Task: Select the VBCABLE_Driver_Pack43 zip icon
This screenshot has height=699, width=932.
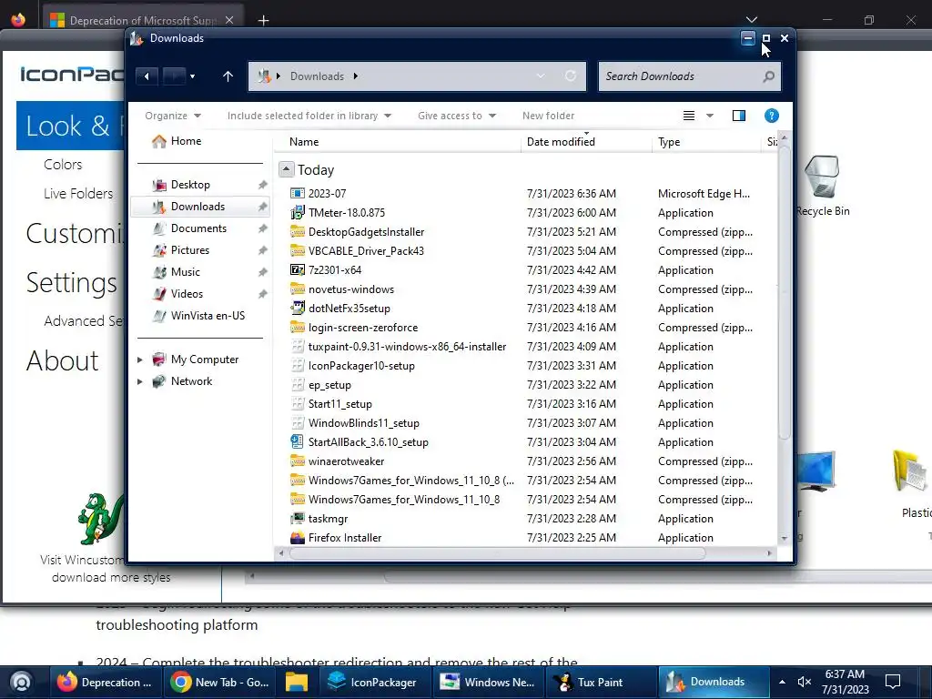Action: [x=298, y=250]
